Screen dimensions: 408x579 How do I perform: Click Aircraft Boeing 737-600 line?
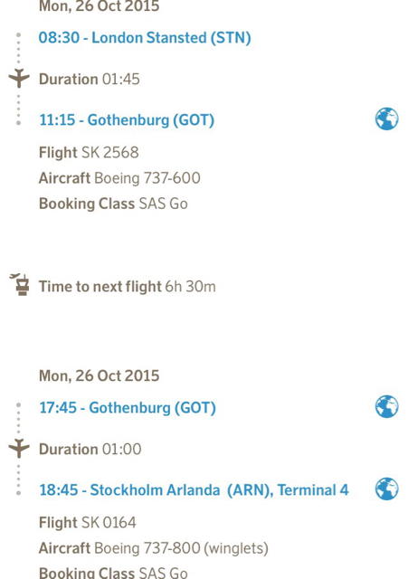click(x=119, y=178)
